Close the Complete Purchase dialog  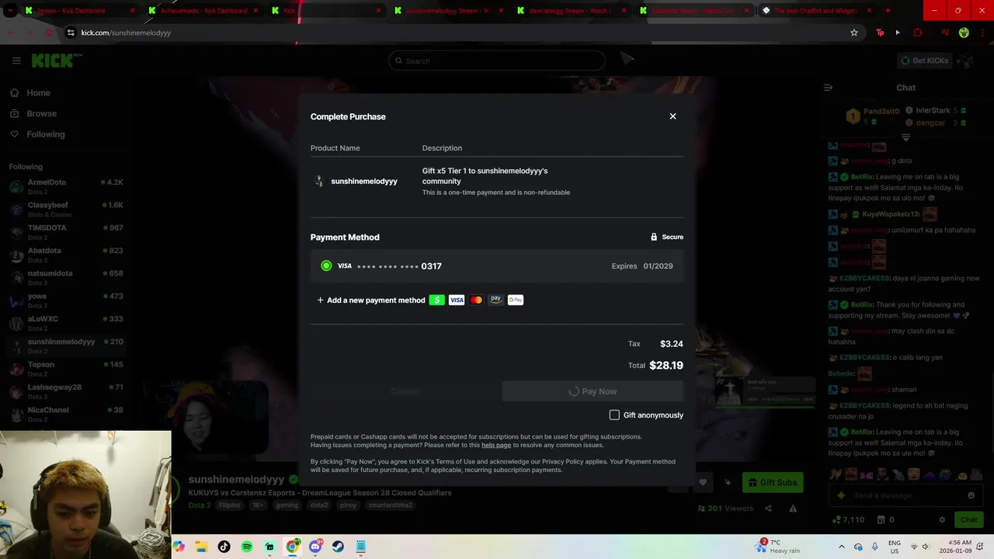pyautogui.click(x=673, y=116)
